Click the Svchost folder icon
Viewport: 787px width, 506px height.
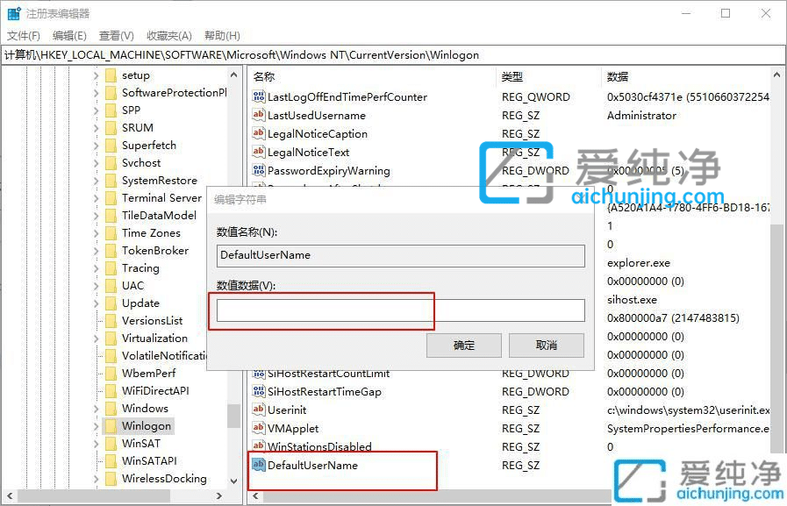[x=111, y=162]
